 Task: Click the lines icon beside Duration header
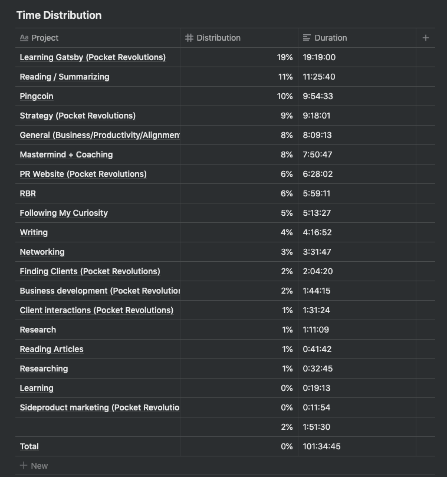[307, 38]
